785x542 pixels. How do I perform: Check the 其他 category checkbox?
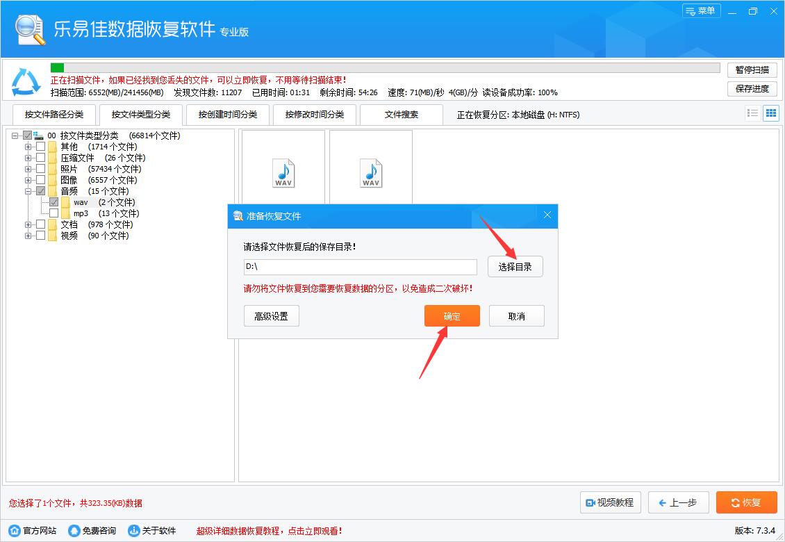pos(40,146)
